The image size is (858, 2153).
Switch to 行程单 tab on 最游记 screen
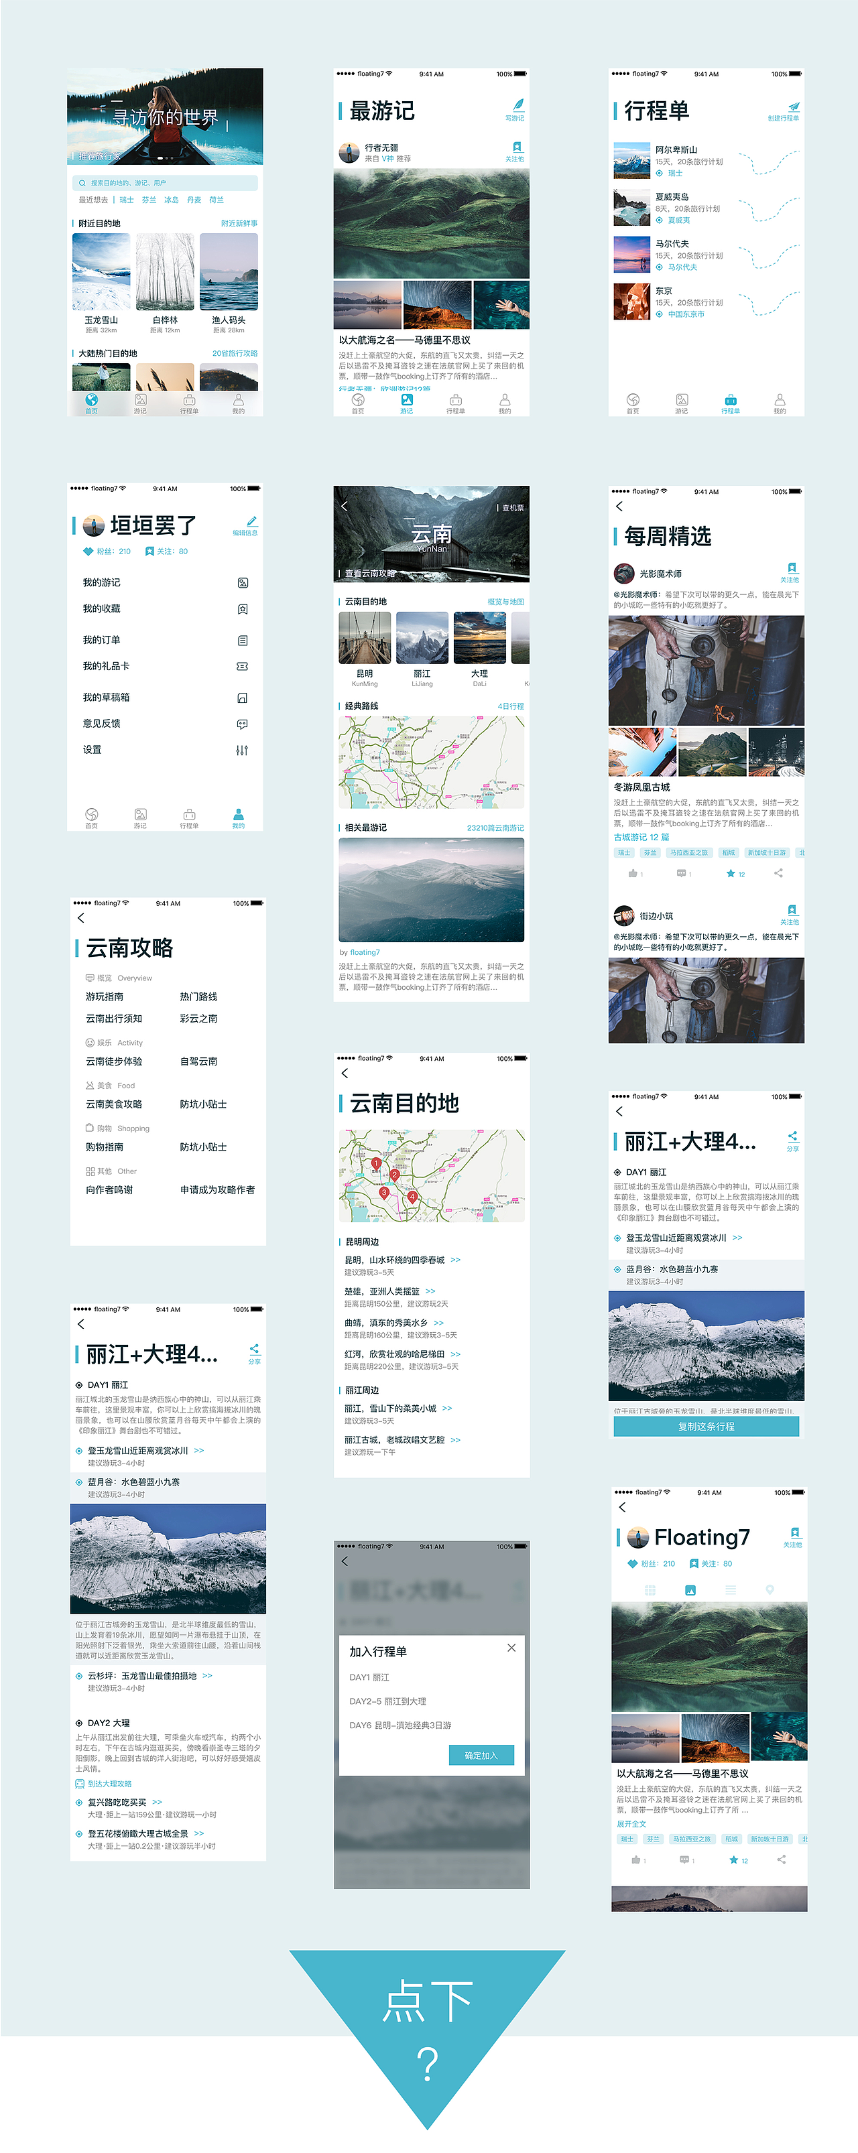[x=456, y=405]
